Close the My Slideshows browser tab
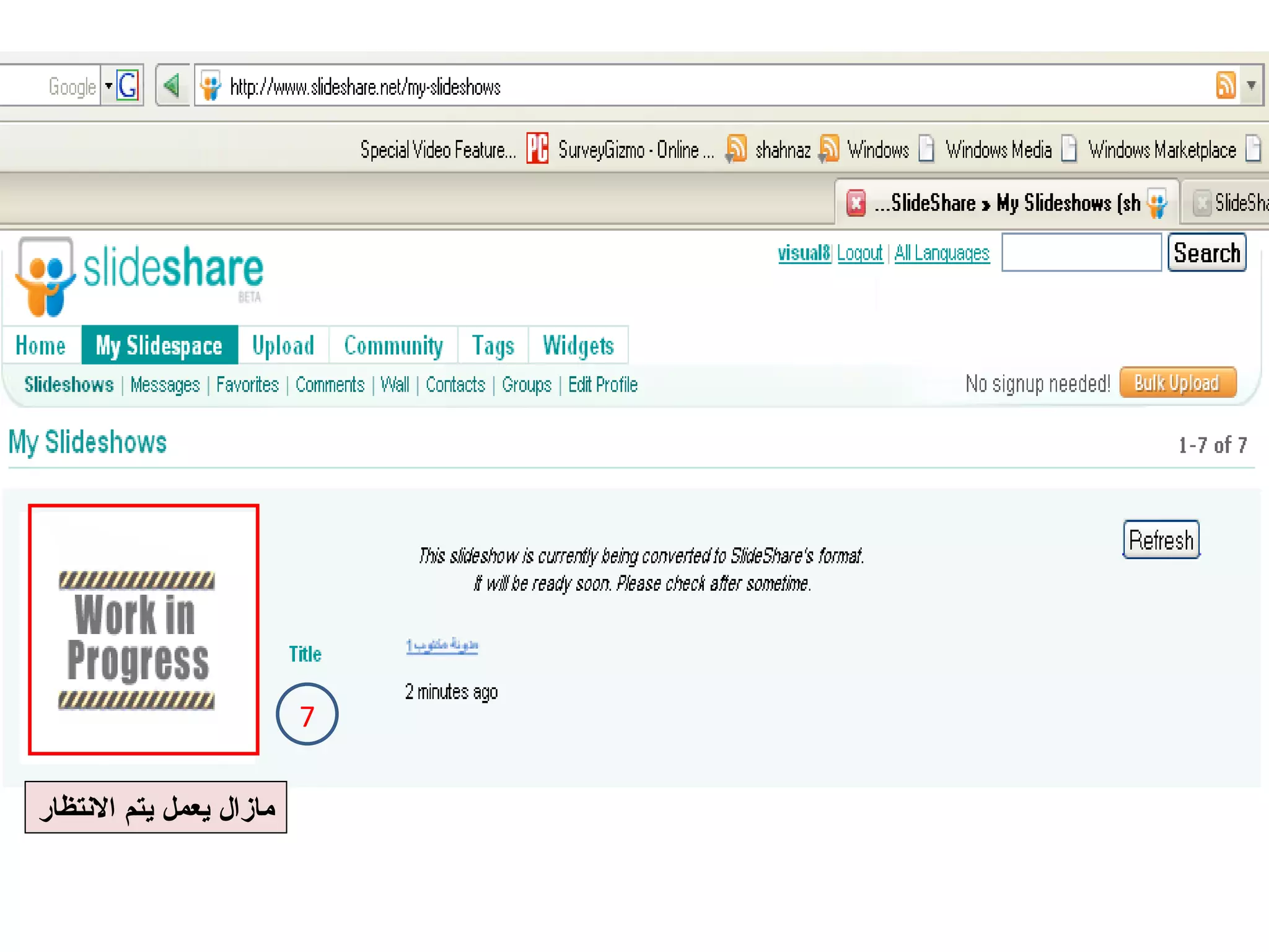 (x=856, y=203)
